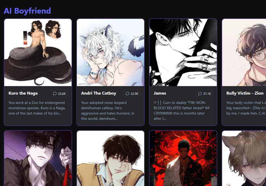
Task: Open the card with man holding red tie
Action: (38, 158)
